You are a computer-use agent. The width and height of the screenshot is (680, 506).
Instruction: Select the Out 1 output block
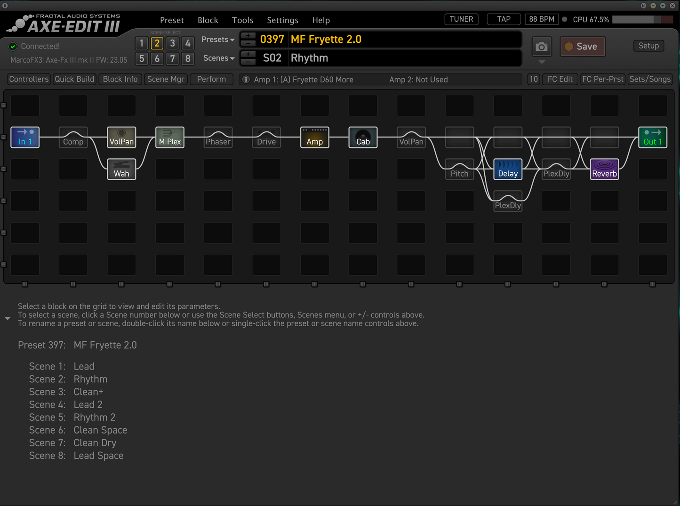652,137
